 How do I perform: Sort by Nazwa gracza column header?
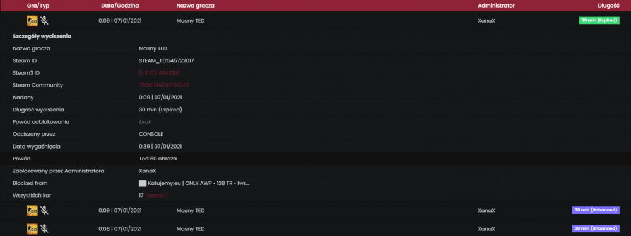195,6
